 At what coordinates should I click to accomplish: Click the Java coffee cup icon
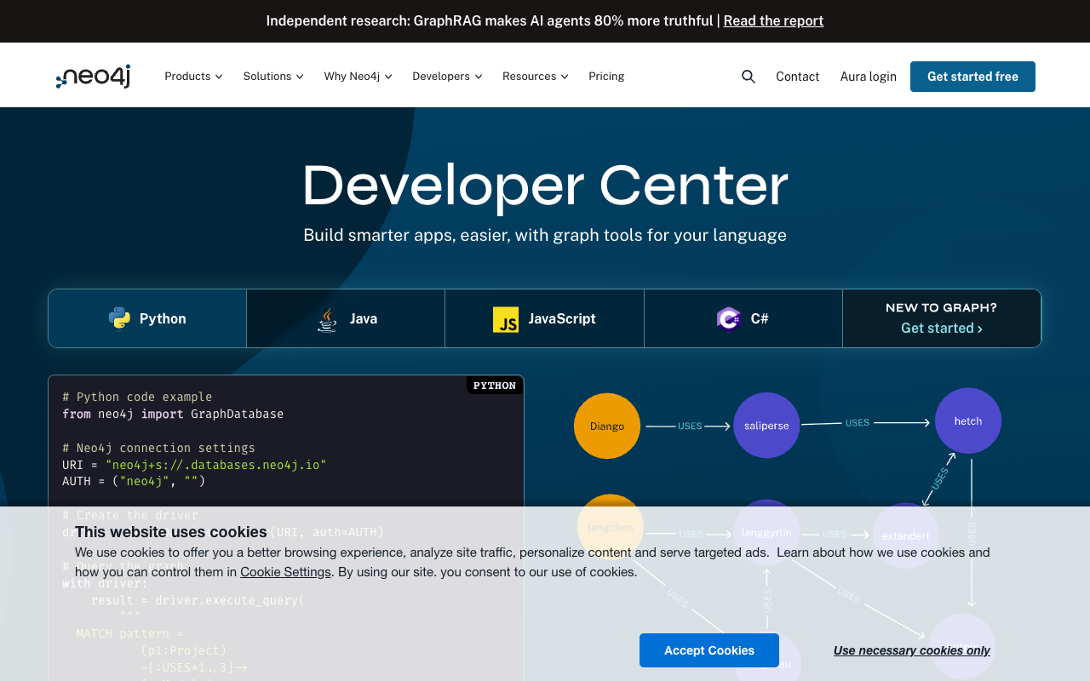click(327, 319)
